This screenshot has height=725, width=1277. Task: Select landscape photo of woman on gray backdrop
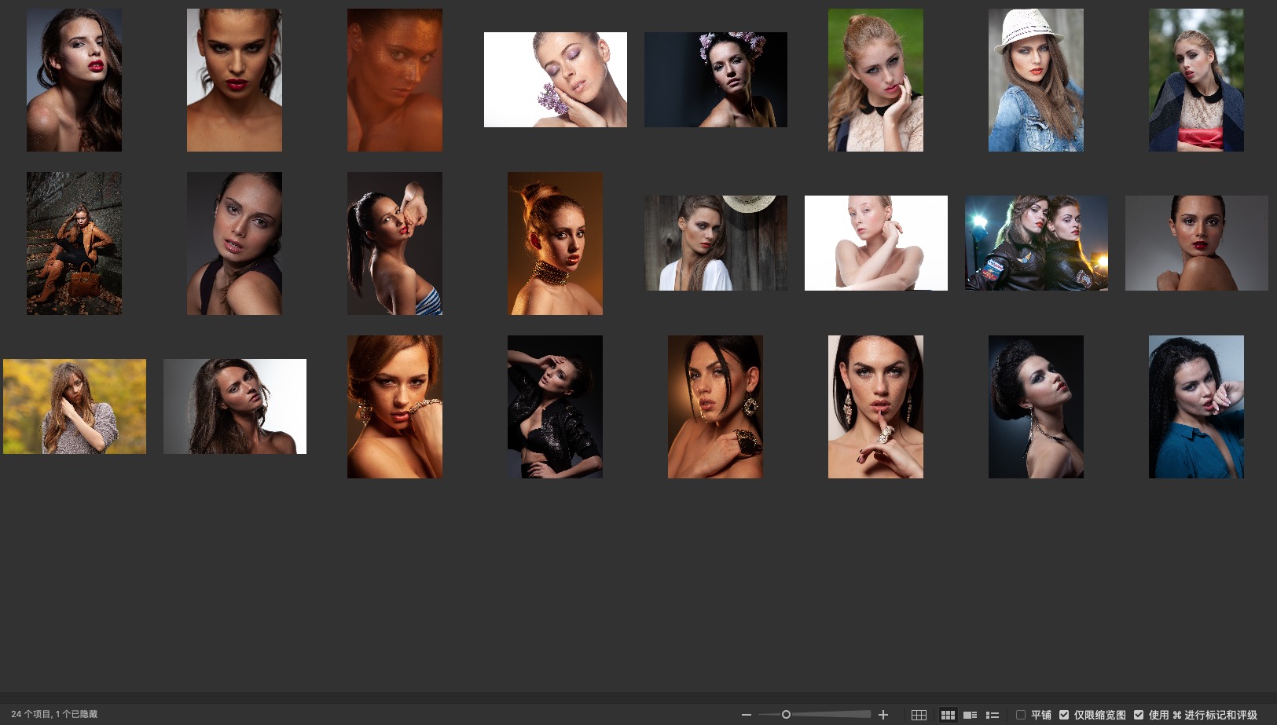coord(1197,243)
